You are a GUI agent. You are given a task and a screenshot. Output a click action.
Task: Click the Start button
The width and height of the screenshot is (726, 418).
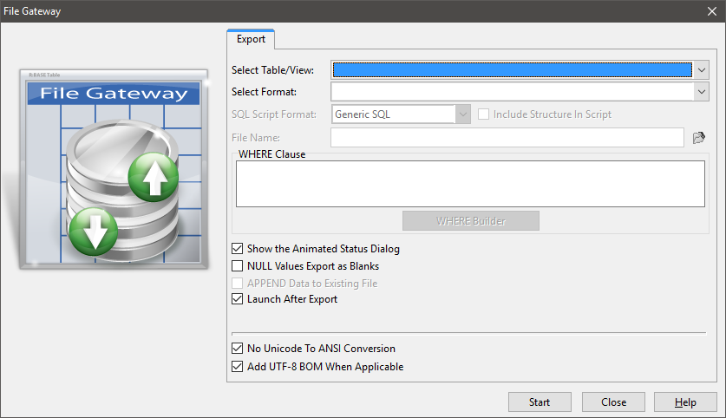coord(540,402)
